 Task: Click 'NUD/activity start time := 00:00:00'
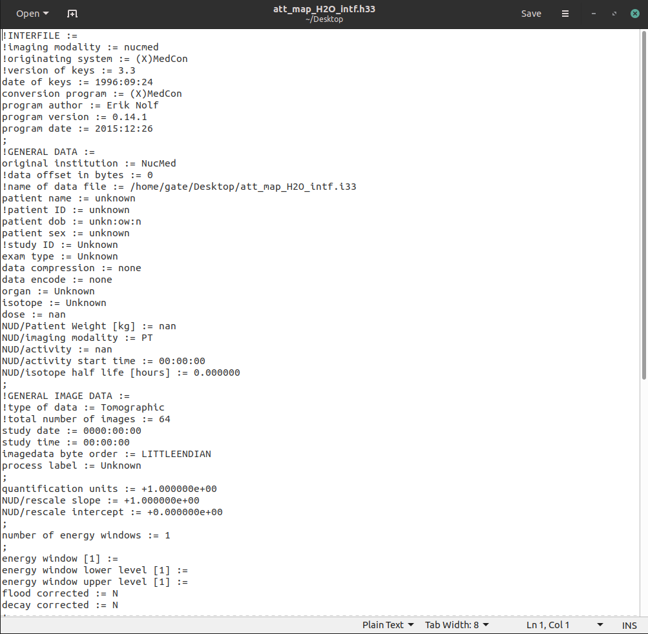pos(103,360)
